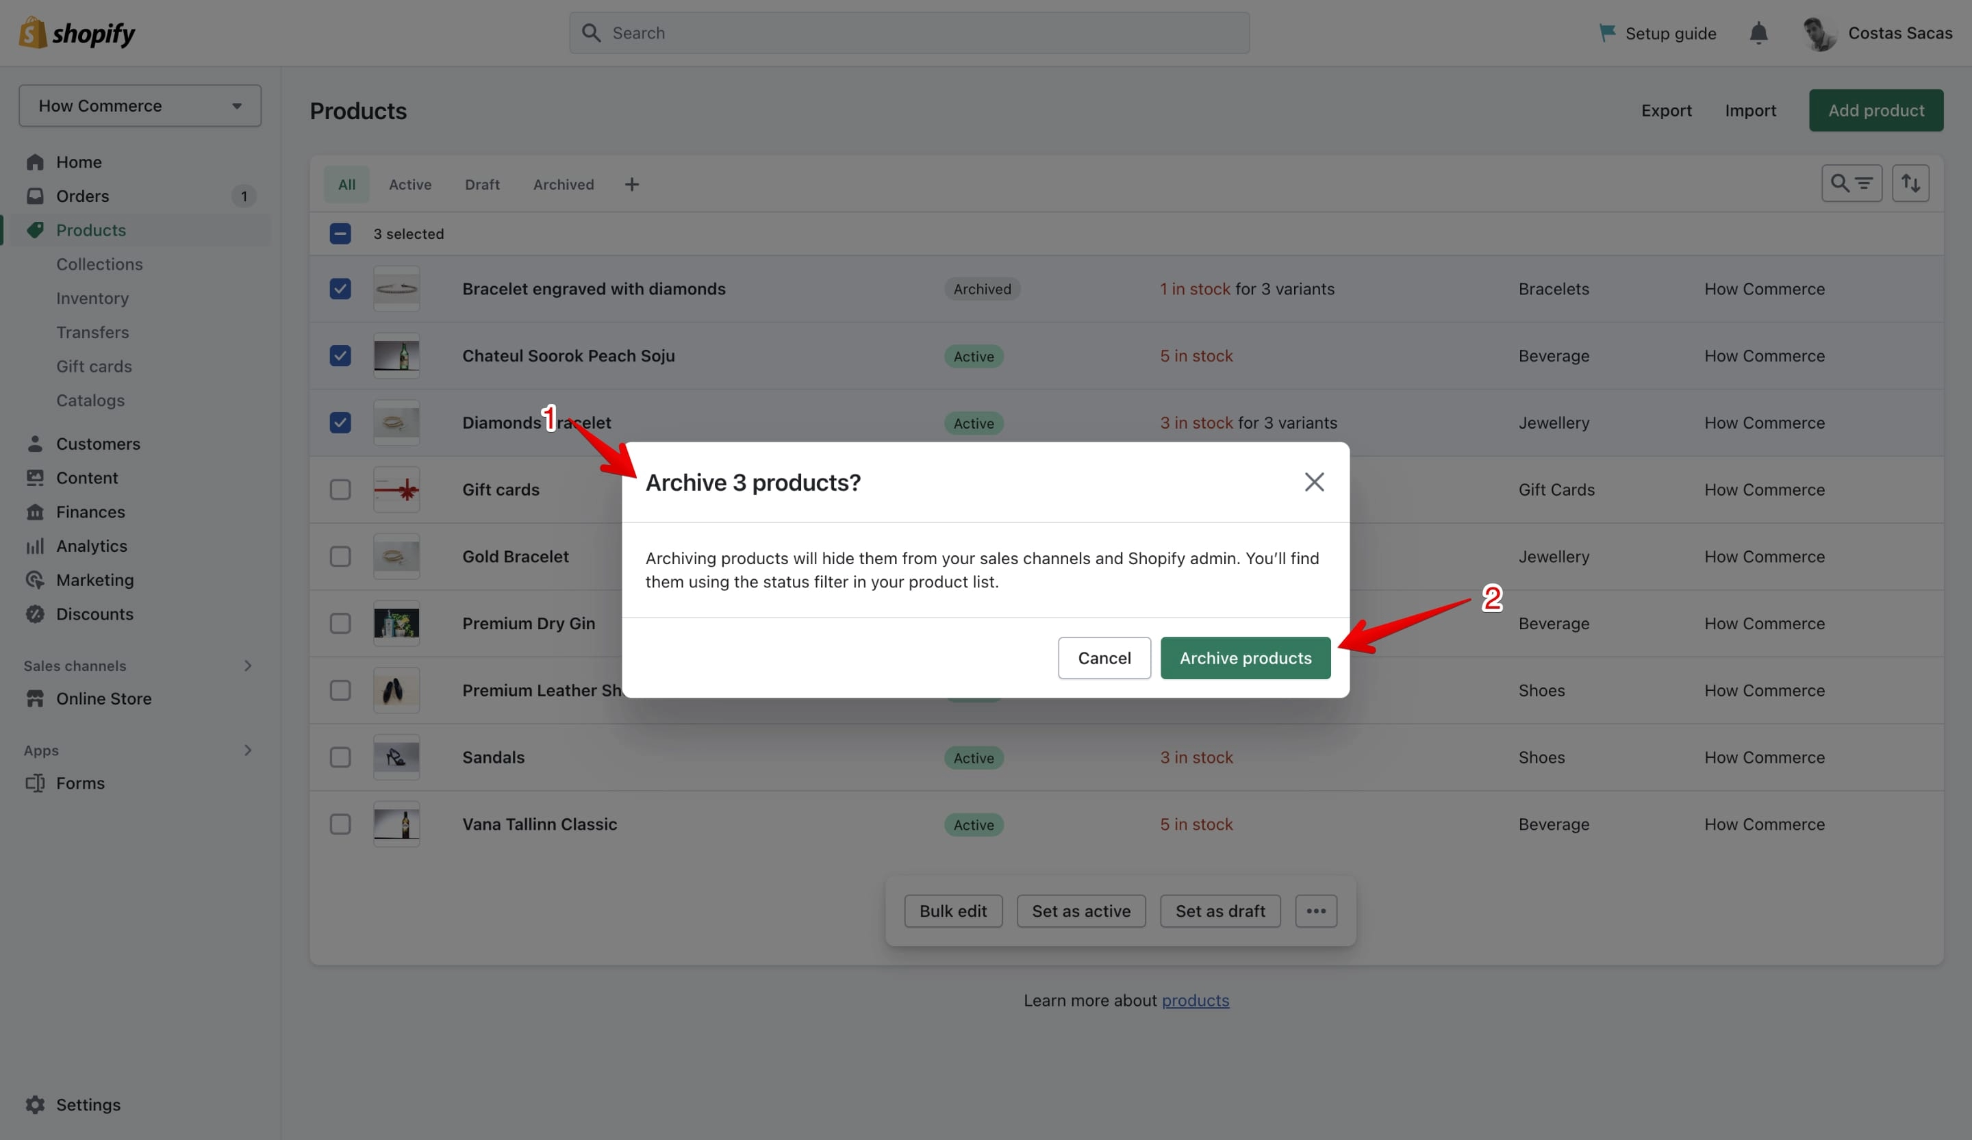The height and width of the screenshot is (1140, 1972).
Task: Expand the Apps section chevron
Action: [x=247, y=750]
